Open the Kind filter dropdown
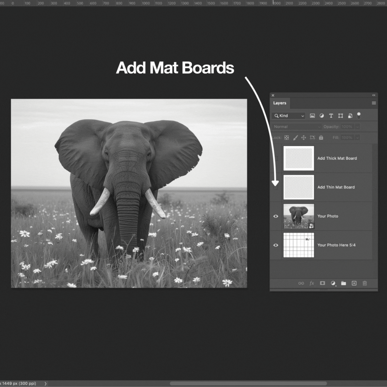 (x=289, y=116)
